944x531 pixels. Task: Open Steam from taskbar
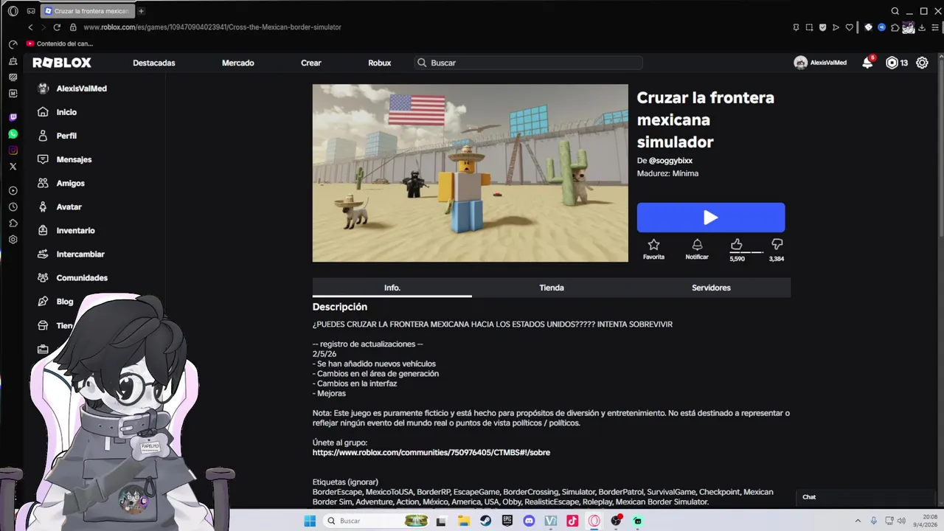485,521
